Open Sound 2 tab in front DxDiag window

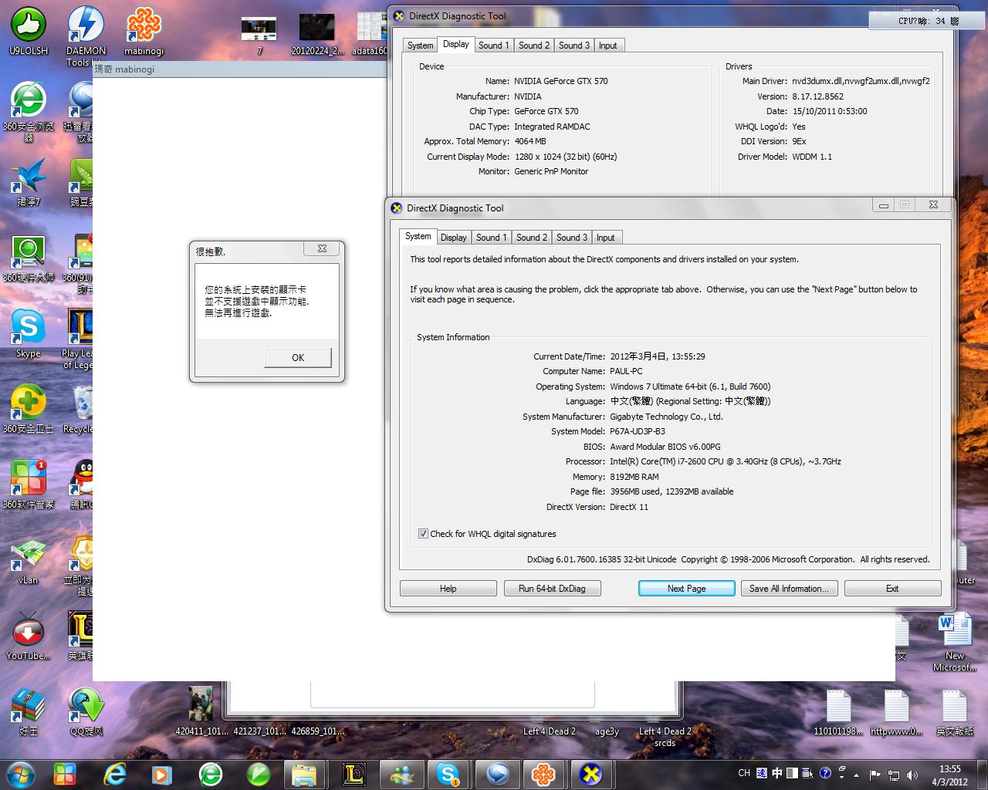click(x=532, y=238)
